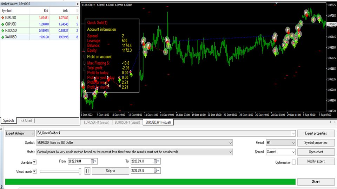Select the GBPUSD row in Market Watch
337x189 pixels.
coord(40,24)
